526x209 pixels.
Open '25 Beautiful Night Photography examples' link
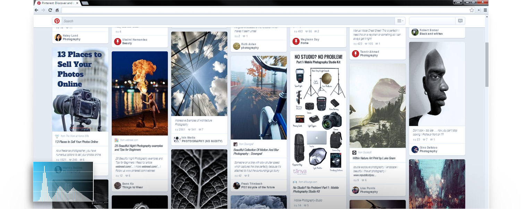tap(139, 148)
